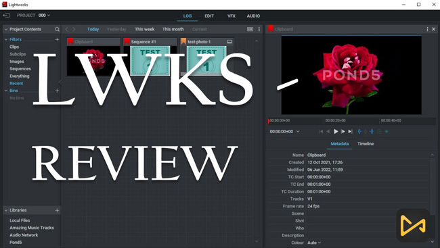
Task: Switch to the EDIT tab
Action: (209, 16)
